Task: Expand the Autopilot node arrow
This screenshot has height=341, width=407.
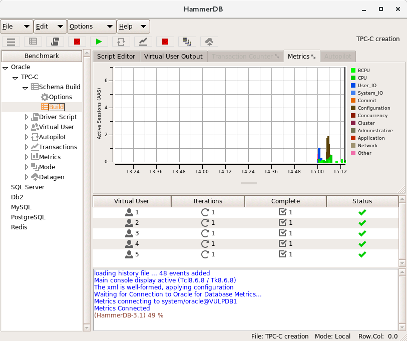Action: (x=27, y=137)
